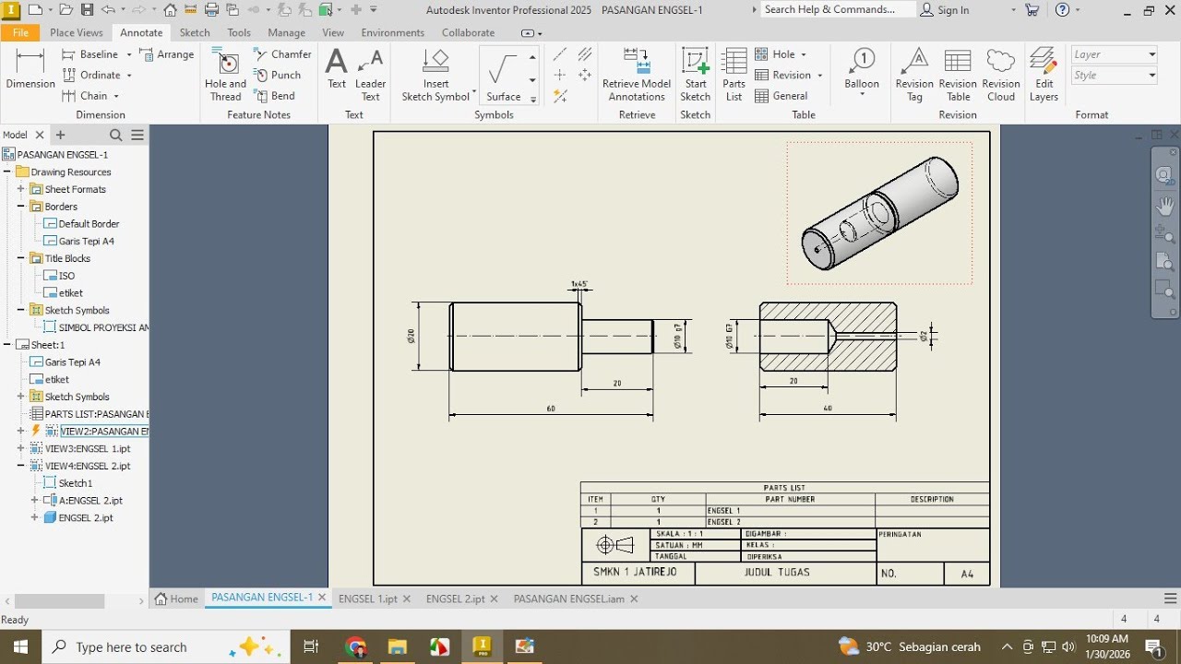This screenshot has width=1181, height=664.
Task: Open the Model browser hamburger menu
Action: [137, 135]
